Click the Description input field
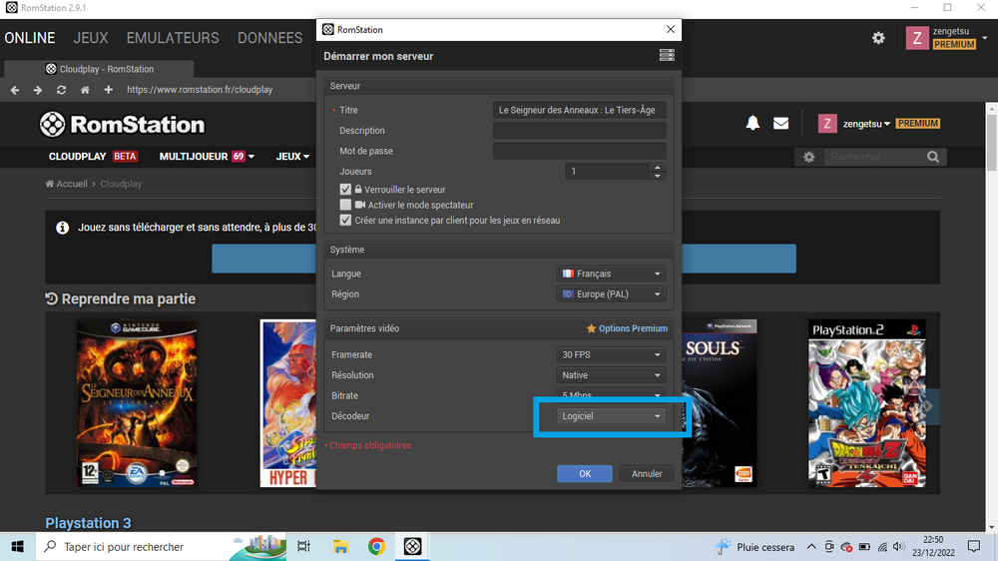Image resolution: width=998 pixels, height=561 pixels. click(579, 131)
